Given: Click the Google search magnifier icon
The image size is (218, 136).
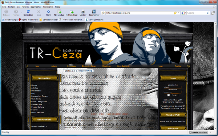Looking at the screenshot, I should coord(208,13).
